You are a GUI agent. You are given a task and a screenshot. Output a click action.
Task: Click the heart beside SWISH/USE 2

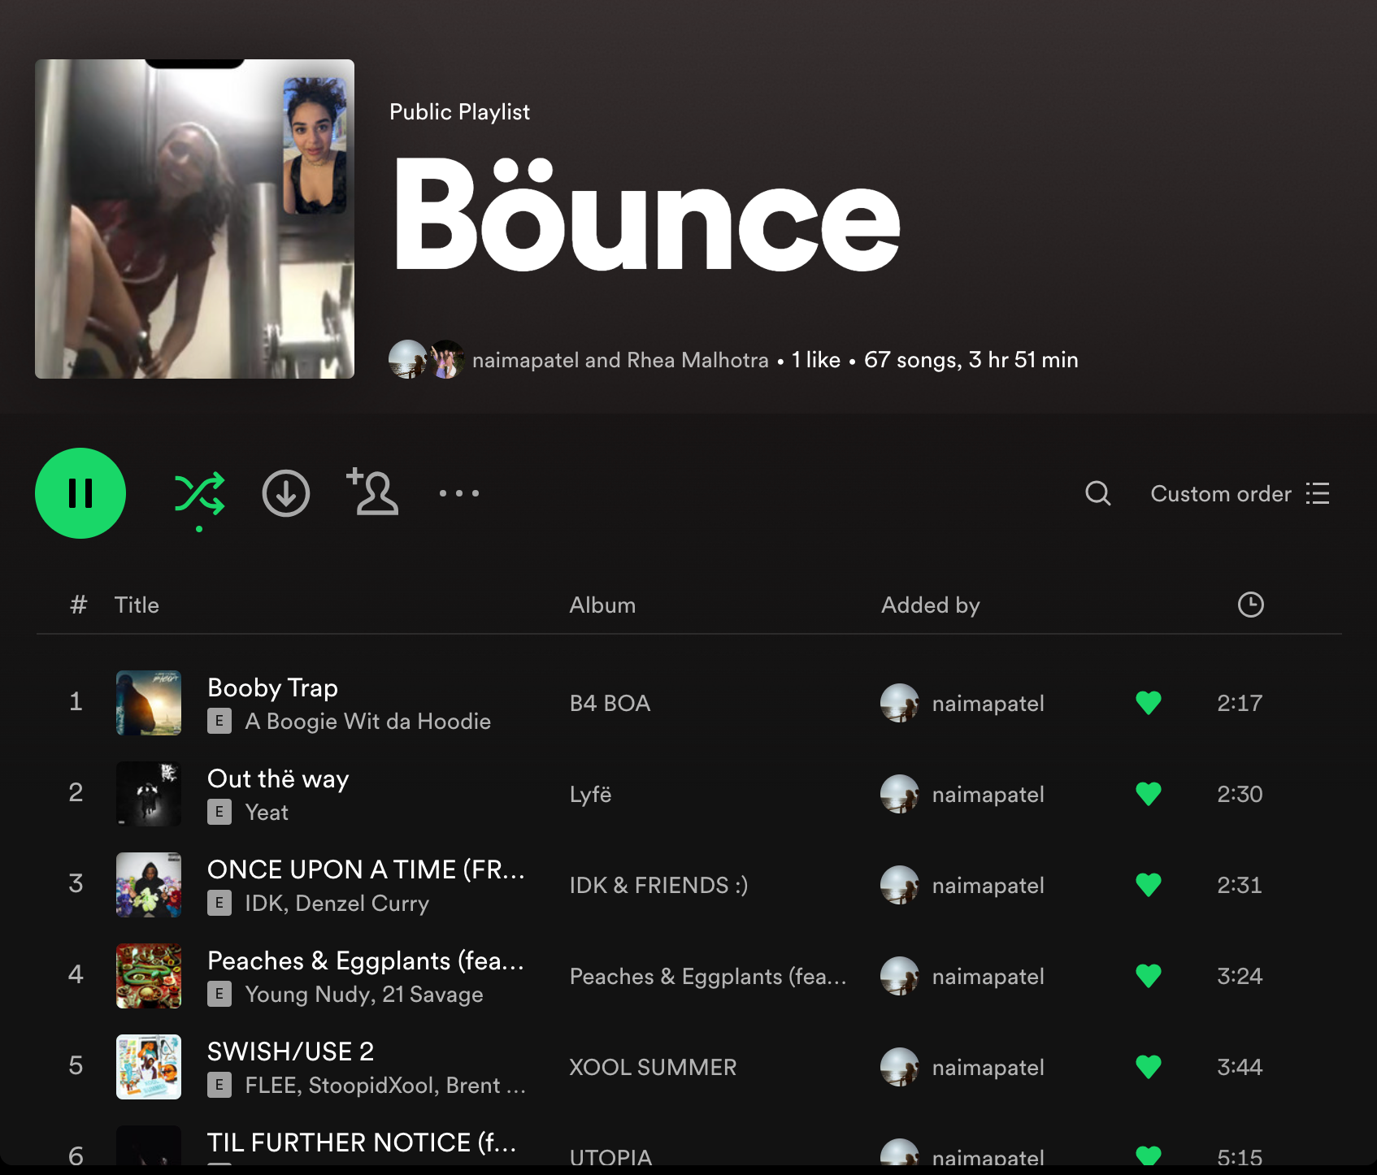pyautogui.click(x=1148, y=1067)
